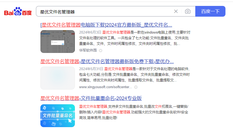Screen dimensions: 233x129
Task: Open the 文件批量重命名-2024专业版 result link
Action: pyautogui.click(x=91, y=98)
